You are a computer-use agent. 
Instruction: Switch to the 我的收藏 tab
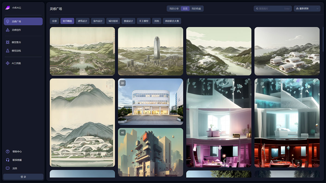(x=196, y=9)
